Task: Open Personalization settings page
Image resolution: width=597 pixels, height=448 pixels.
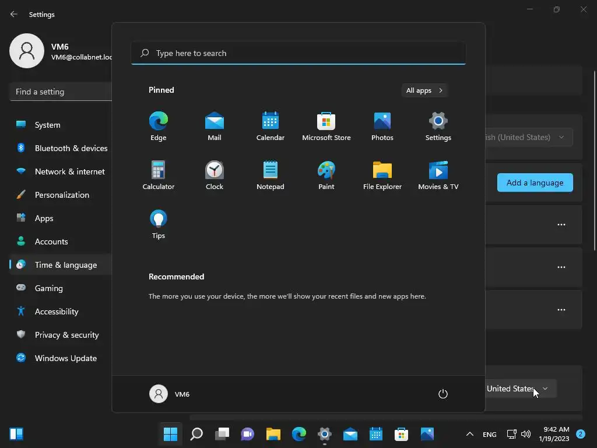Action: pos(61,195)
